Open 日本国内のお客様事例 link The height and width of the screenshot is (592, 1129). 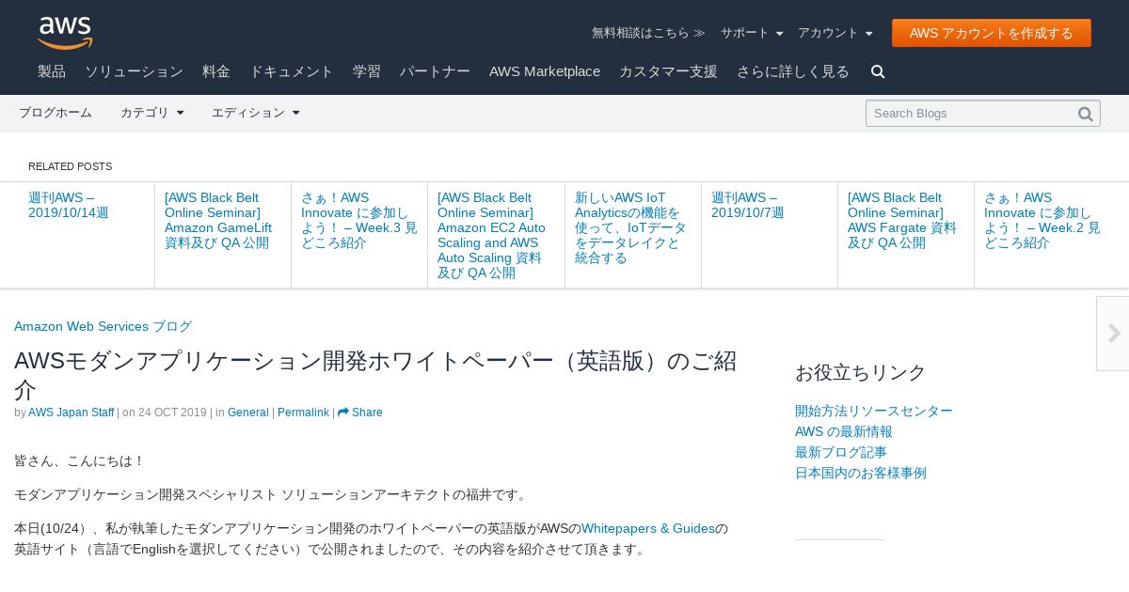861,473
